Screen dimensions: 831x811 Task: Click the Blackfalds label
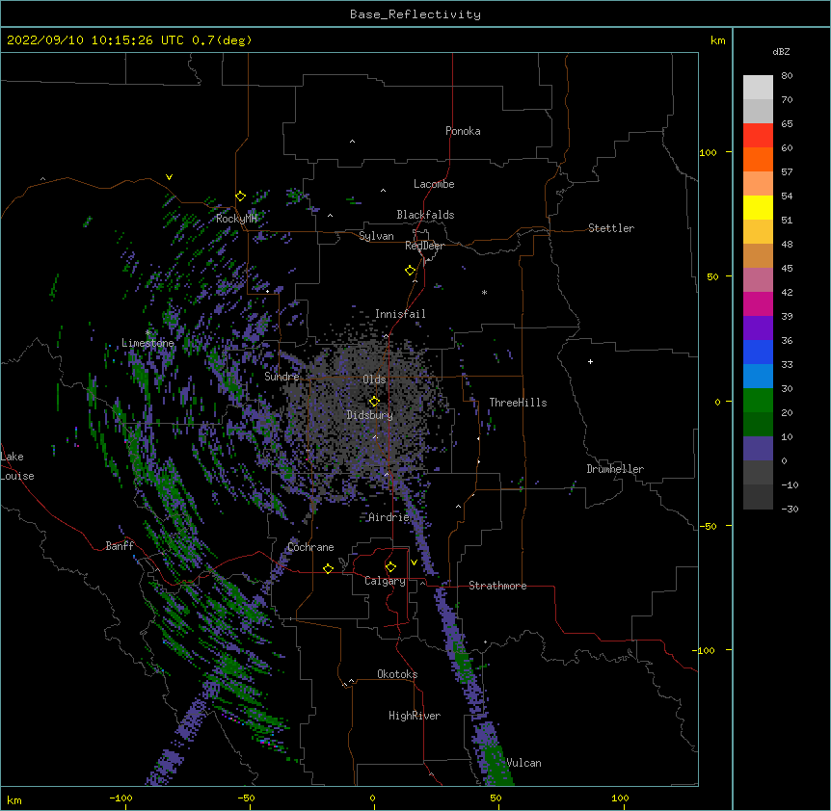tap(425, 215)
